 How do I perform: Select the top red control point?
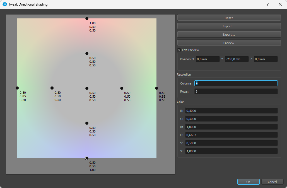[x=87, y=18]
